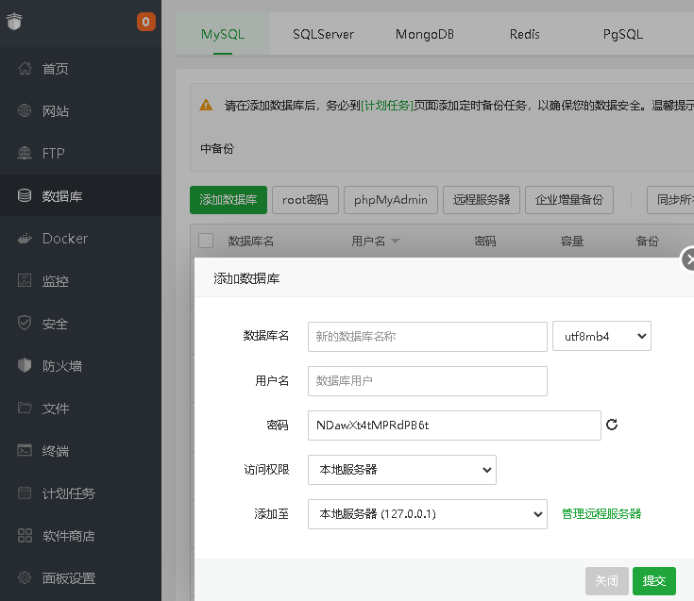The image size is (694, 601).
Task: Click the folder icon beside 文件
Action: coord(25,408)
